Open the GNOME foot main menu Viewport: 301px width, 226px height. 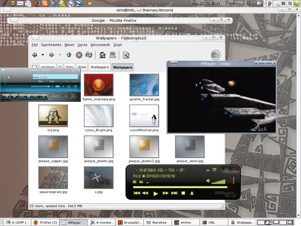coord(5,3)
